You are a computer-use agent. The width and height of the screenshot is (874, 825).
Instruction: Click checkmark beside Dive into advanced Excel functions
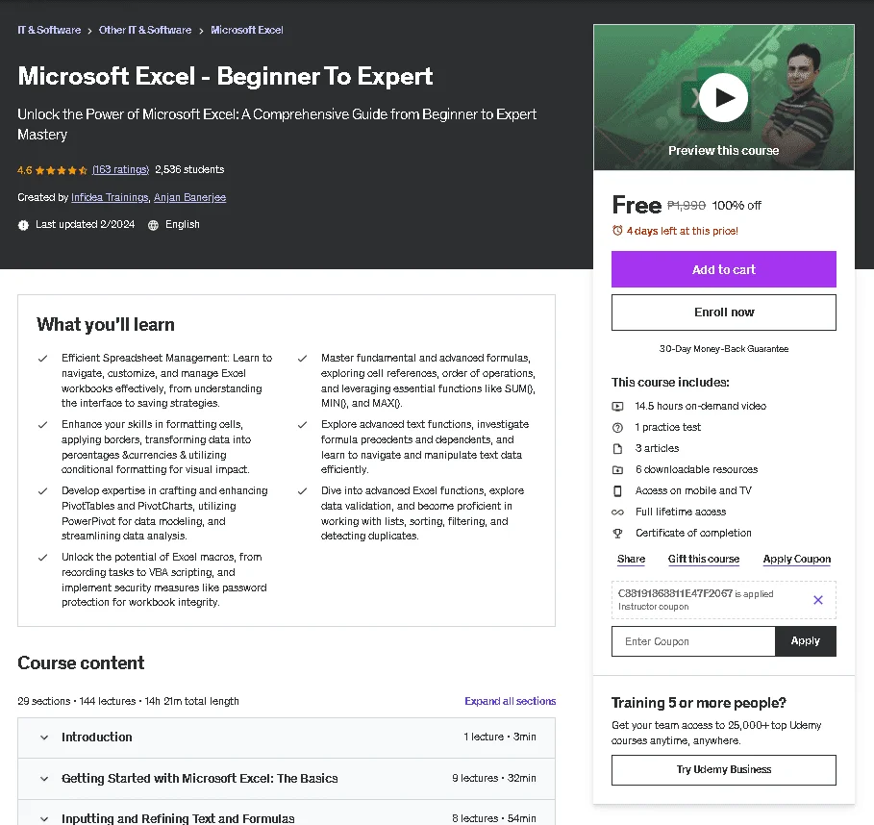pos(302,491)
